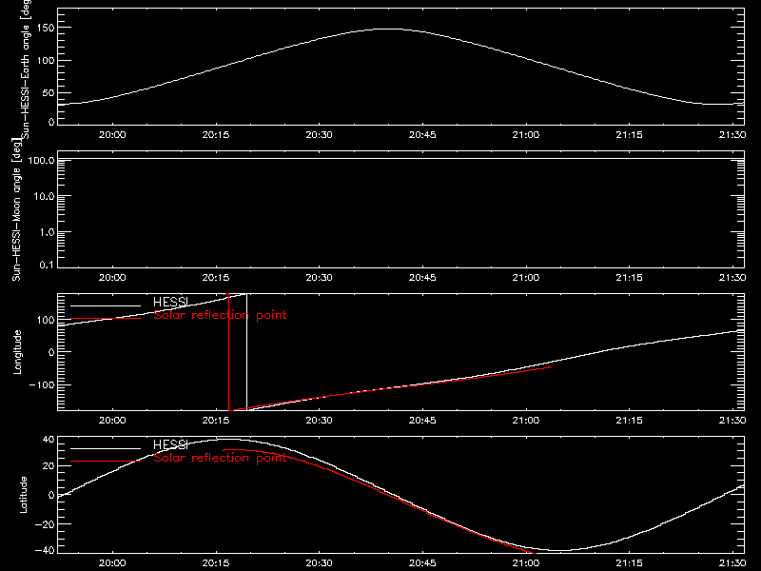Click the 100 tick label on Earth angle plot
Viewport: 761px width, 571px height.
pos(46,61)
